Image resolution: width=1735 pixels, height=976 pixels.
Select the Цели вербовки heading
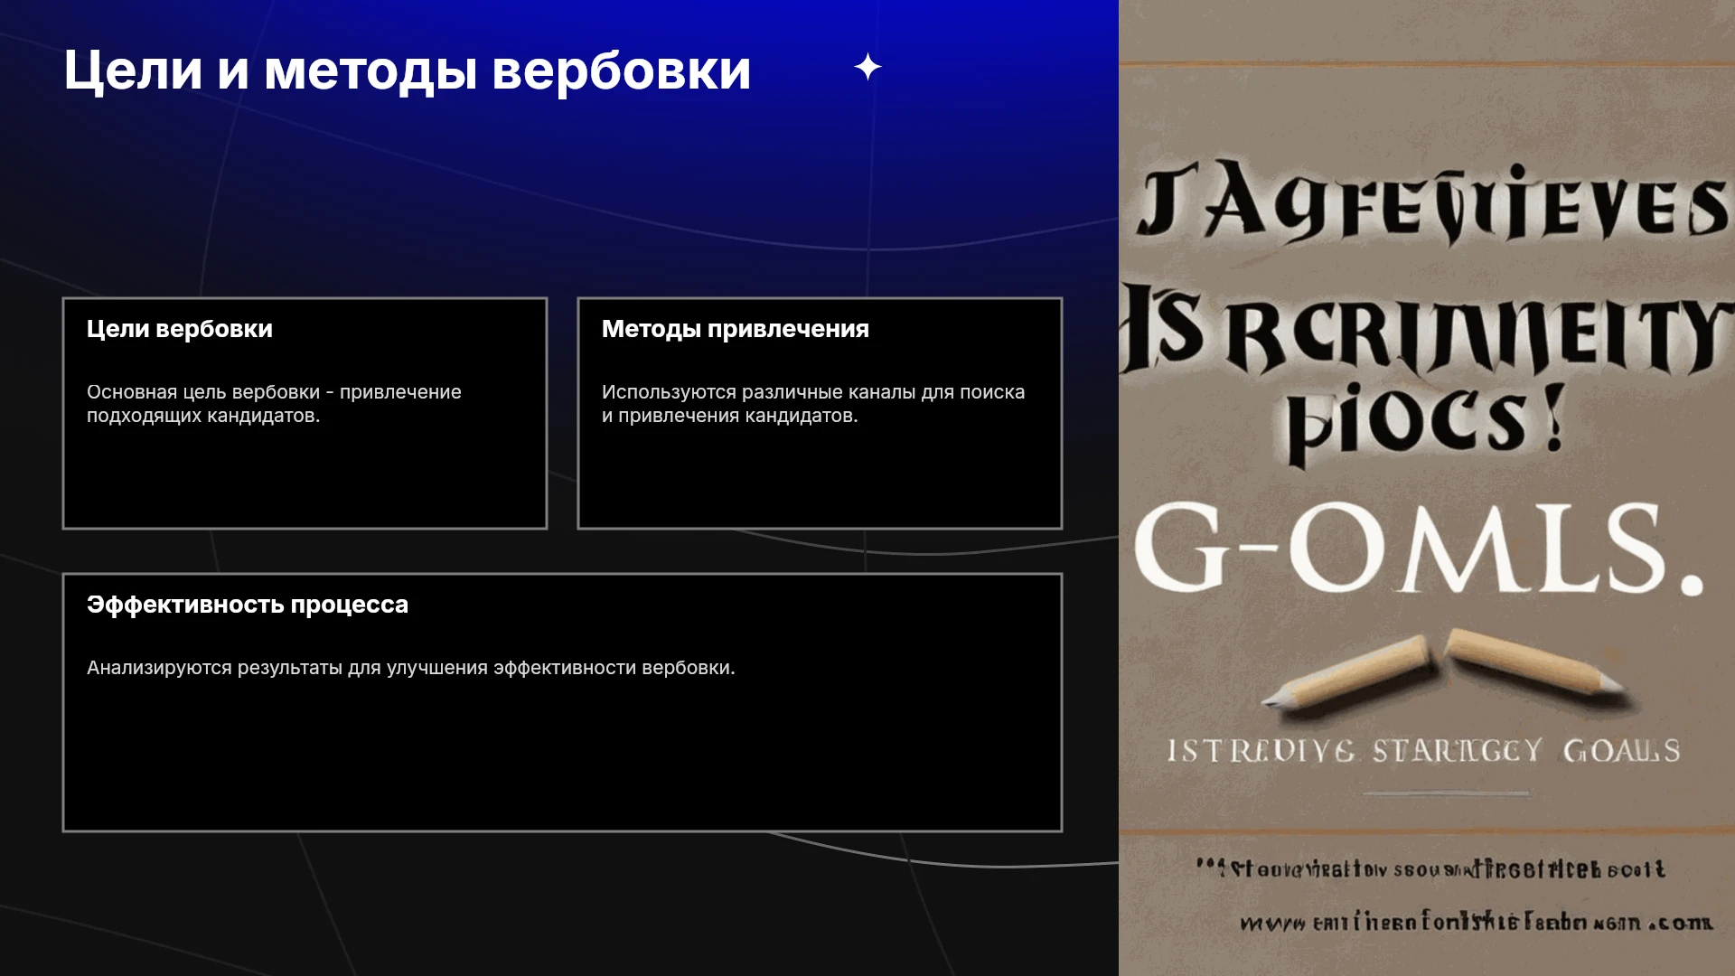(x=180, y=329)
